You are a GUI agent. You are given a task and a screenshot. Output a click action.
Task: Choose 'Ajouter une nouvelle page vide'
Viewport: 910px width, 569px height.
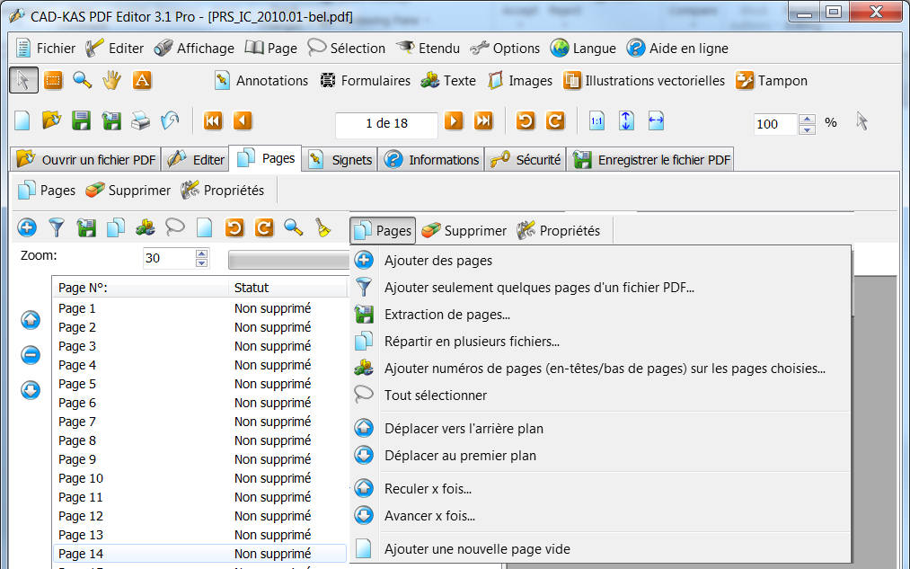[476, 549]
